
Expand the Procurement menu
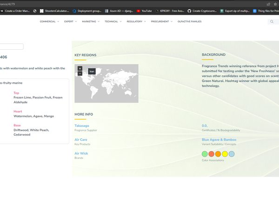pos(161,21)
